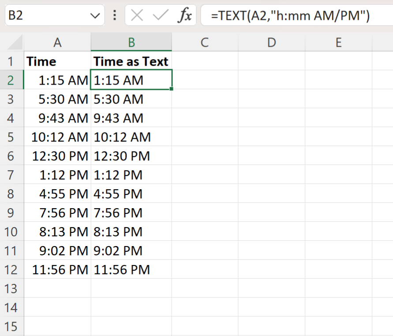Select empty cell C3
393x336 pixels.
coord(205,99)
